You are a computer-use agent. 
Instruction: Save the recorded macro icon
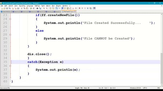91,8
